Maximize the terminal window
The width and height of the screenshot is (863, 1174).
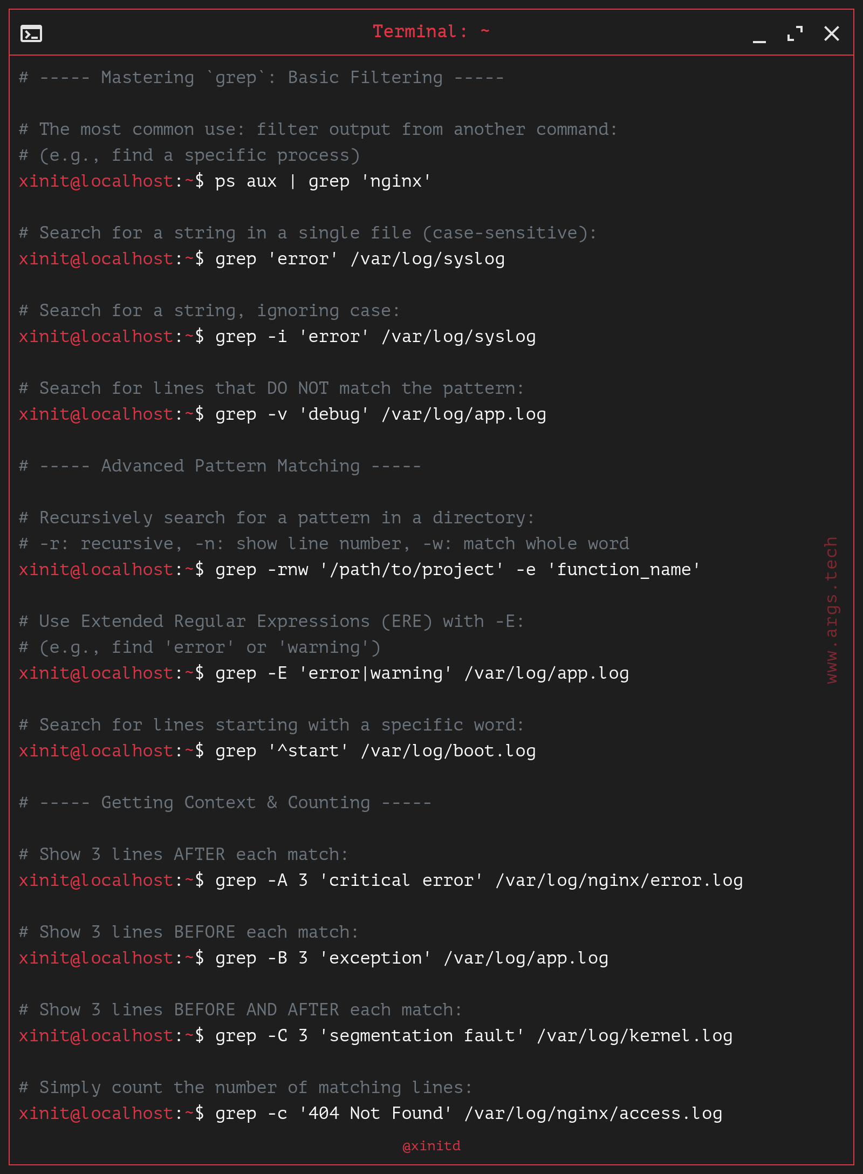tap(795, 33)
